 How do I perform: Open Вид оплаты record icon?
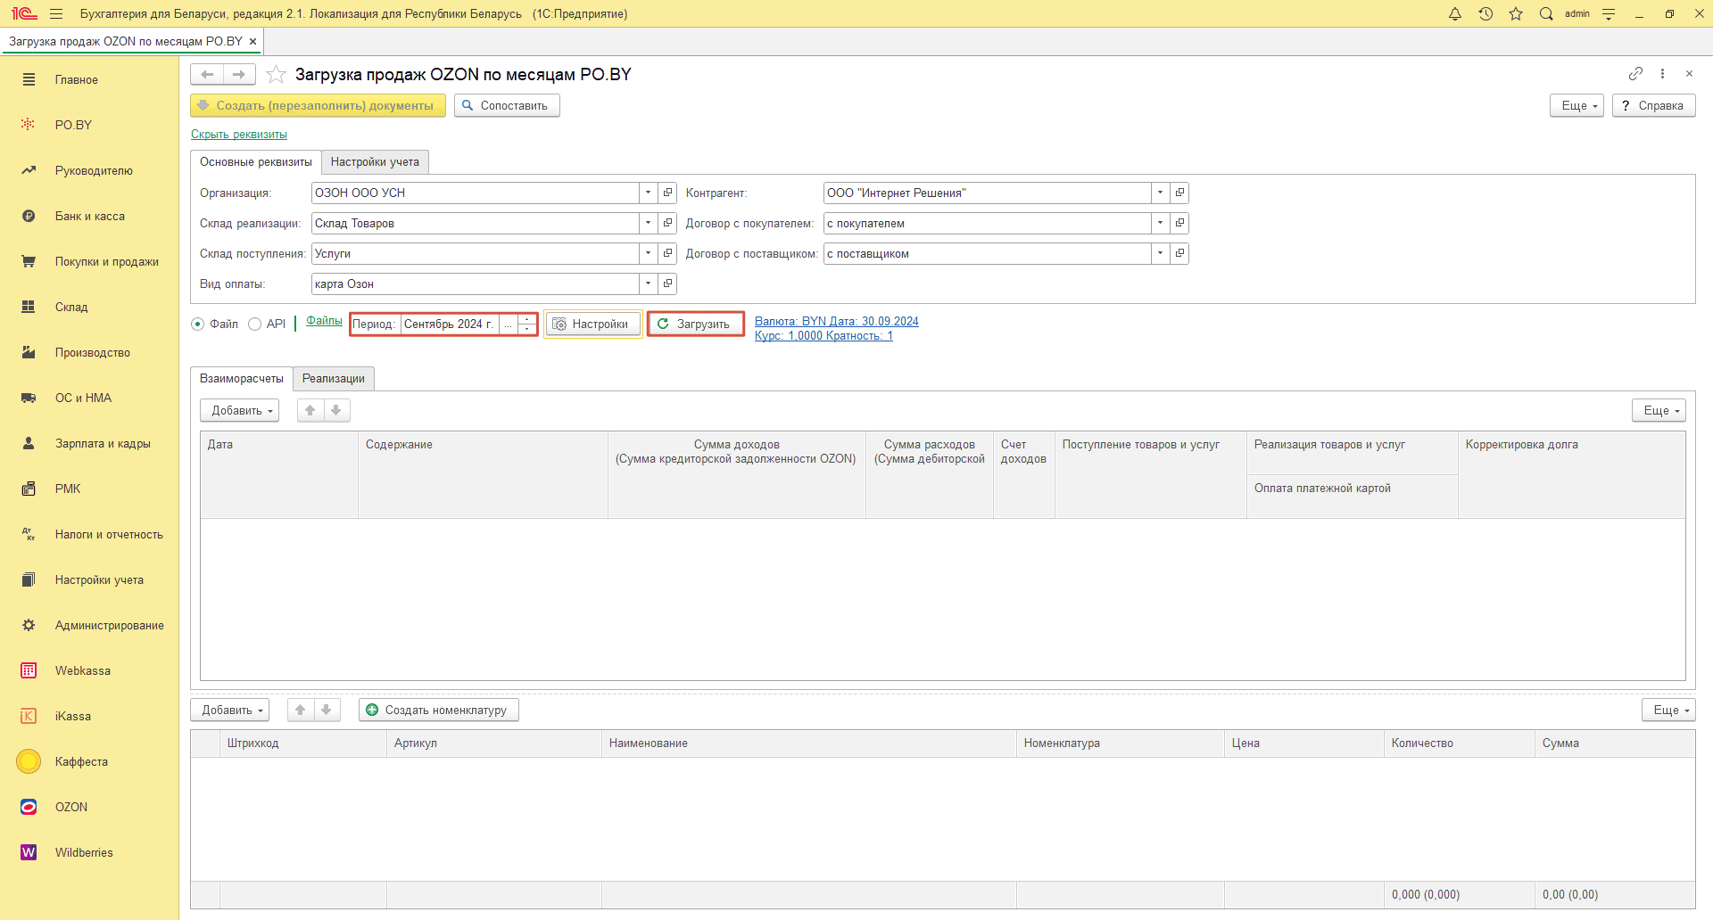667,283
